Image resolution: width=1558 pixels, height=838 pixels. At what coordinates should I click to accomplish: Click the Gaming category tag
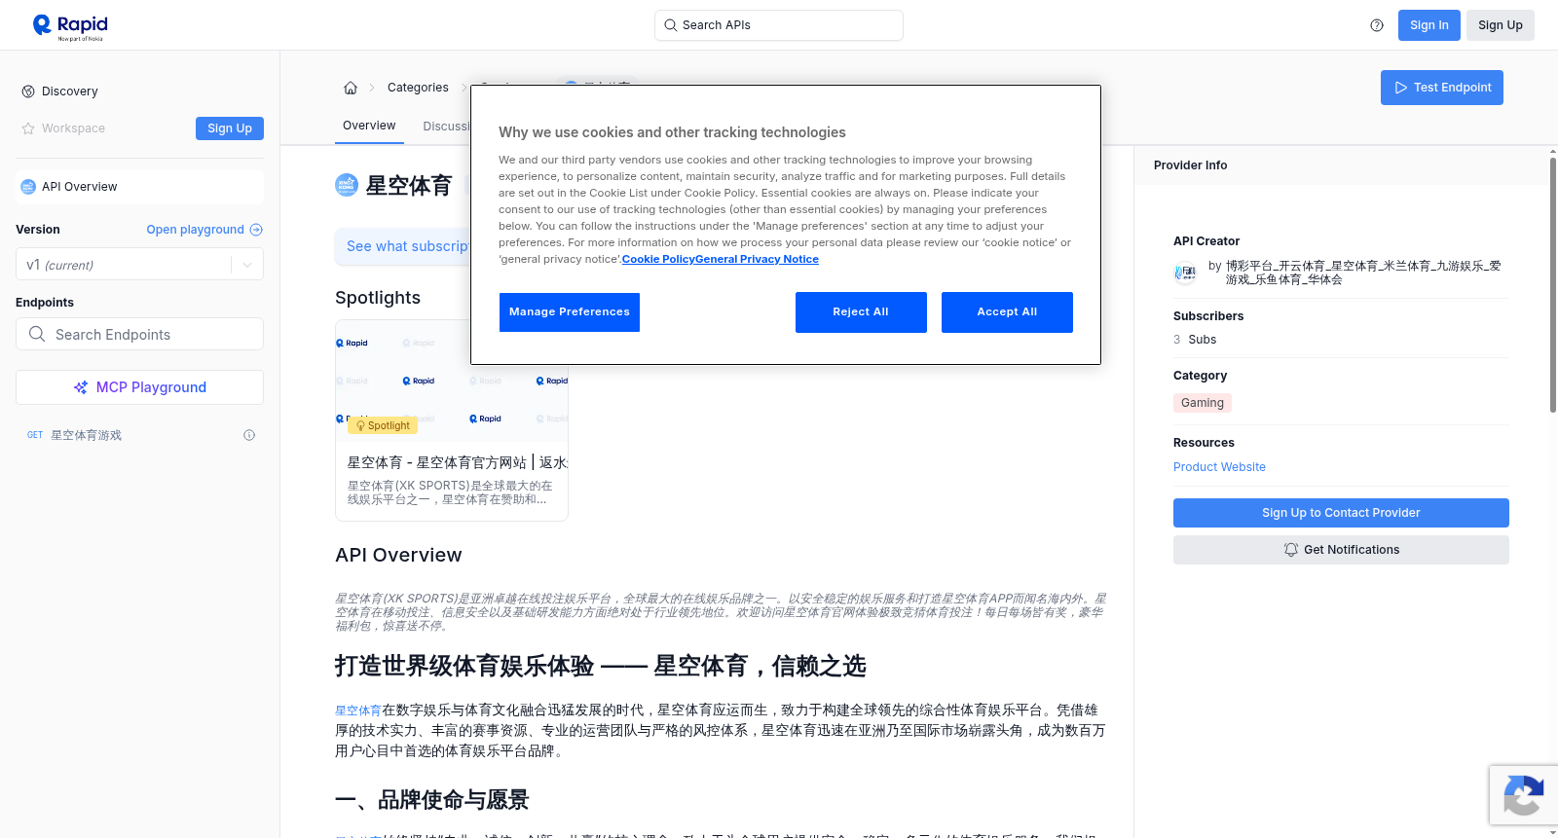[1203, 403]
